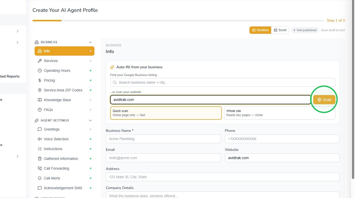
Task: Expand the chevron above Detailed Reports
Action: (x=18, y=42)
